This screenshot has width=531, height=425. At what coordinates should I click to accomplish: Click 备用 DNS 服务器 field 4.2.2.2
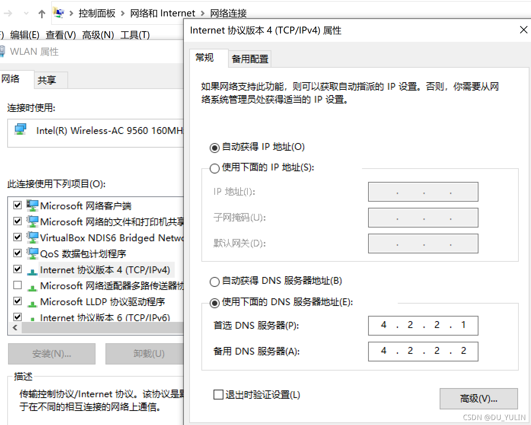click(423, 352)
